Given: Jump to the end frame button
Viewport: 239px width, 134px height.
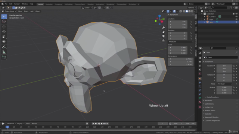Looking at the screenshot, I should tap(107, 124).
